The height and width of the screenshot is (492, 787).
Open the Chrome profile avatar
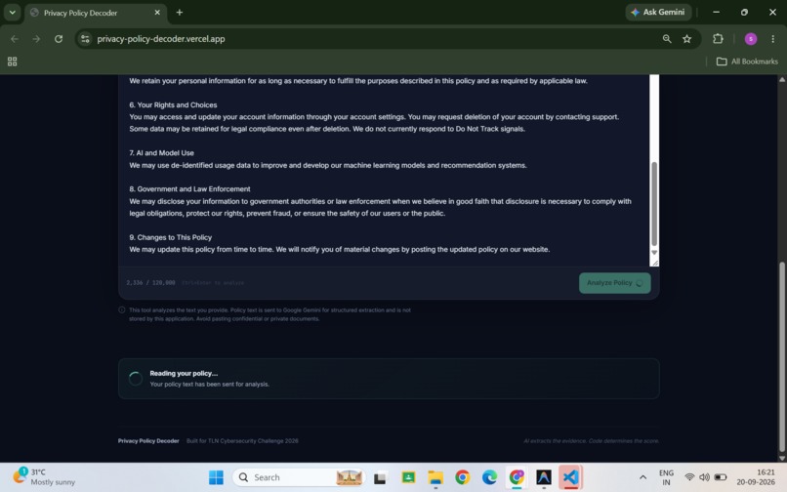[x=750, y=39]
